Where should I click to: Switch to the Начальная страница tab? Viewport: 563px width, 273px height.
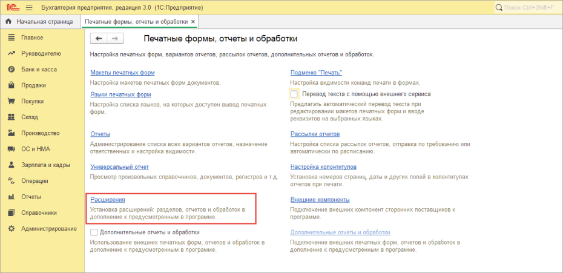pos(40,22)
